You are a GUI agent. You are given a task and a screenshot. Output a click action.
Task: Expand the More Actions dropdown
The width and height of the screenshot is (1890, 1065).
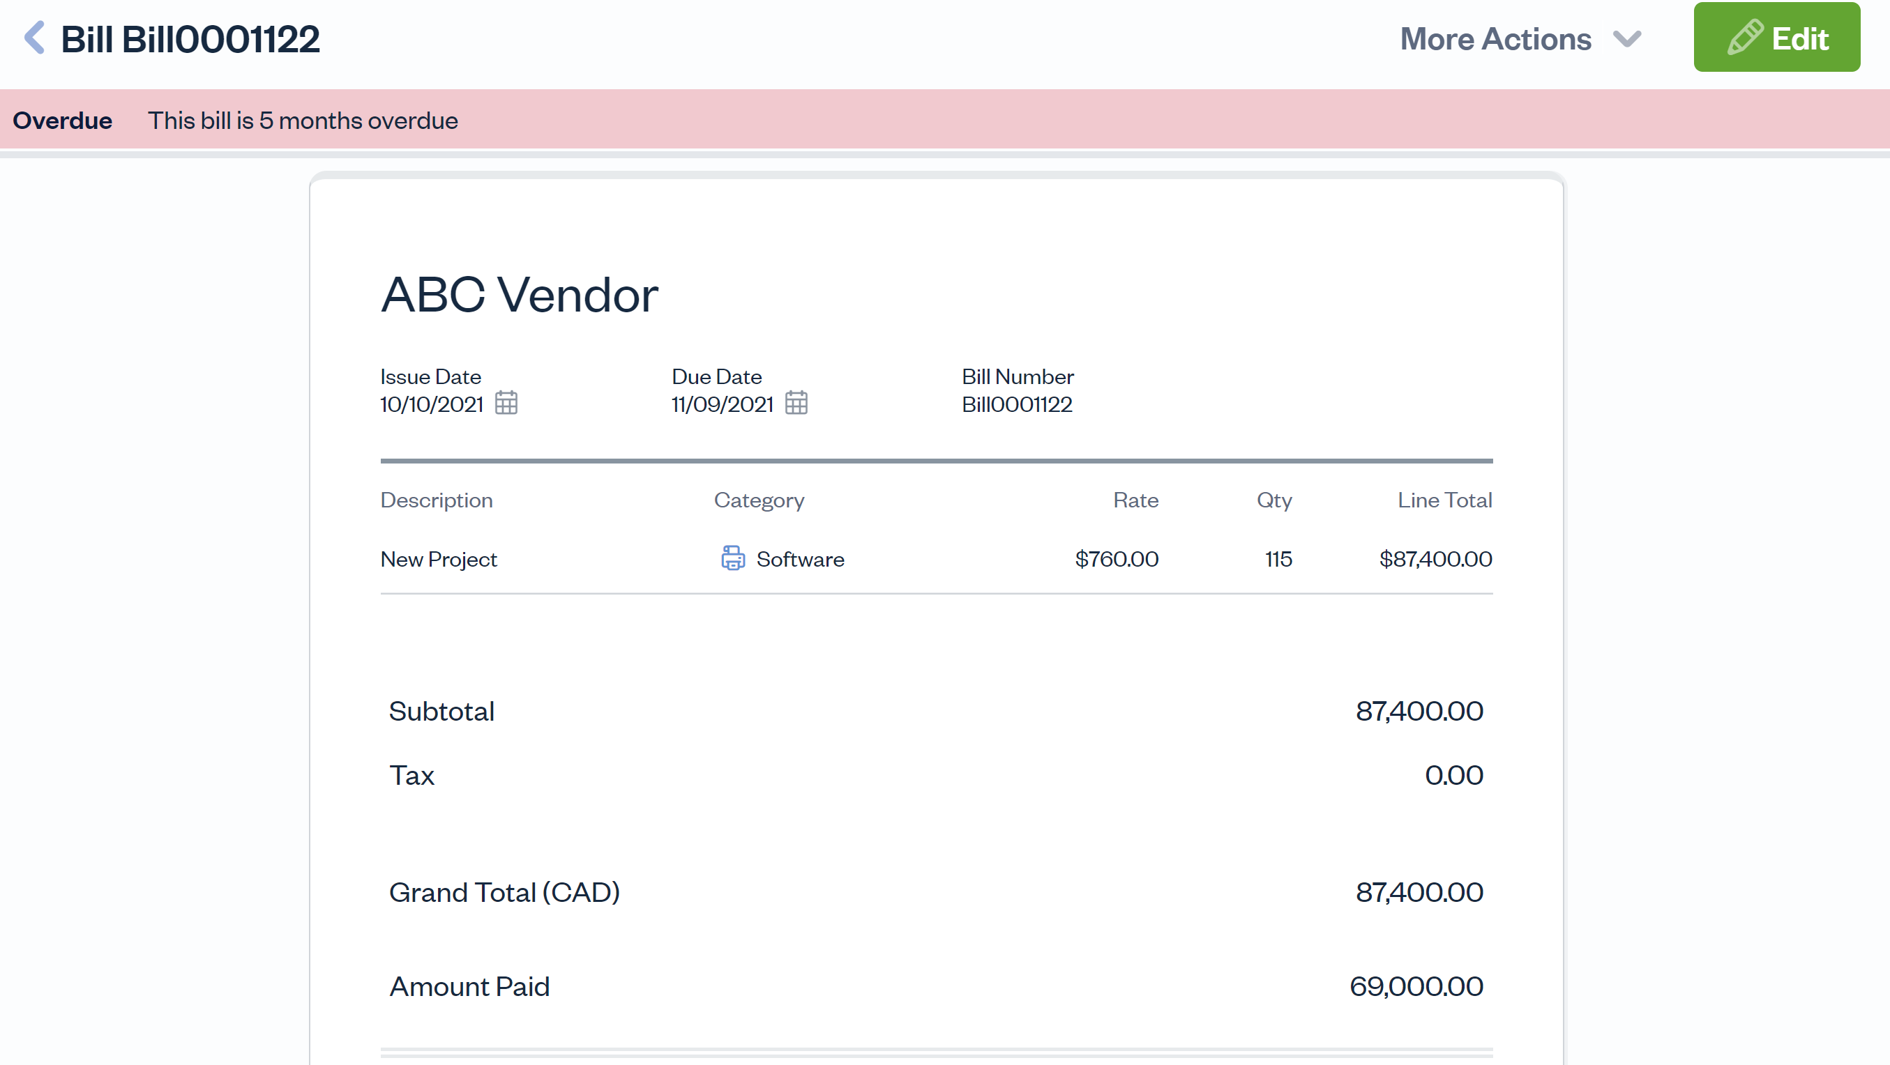(x=1520, y=39)
